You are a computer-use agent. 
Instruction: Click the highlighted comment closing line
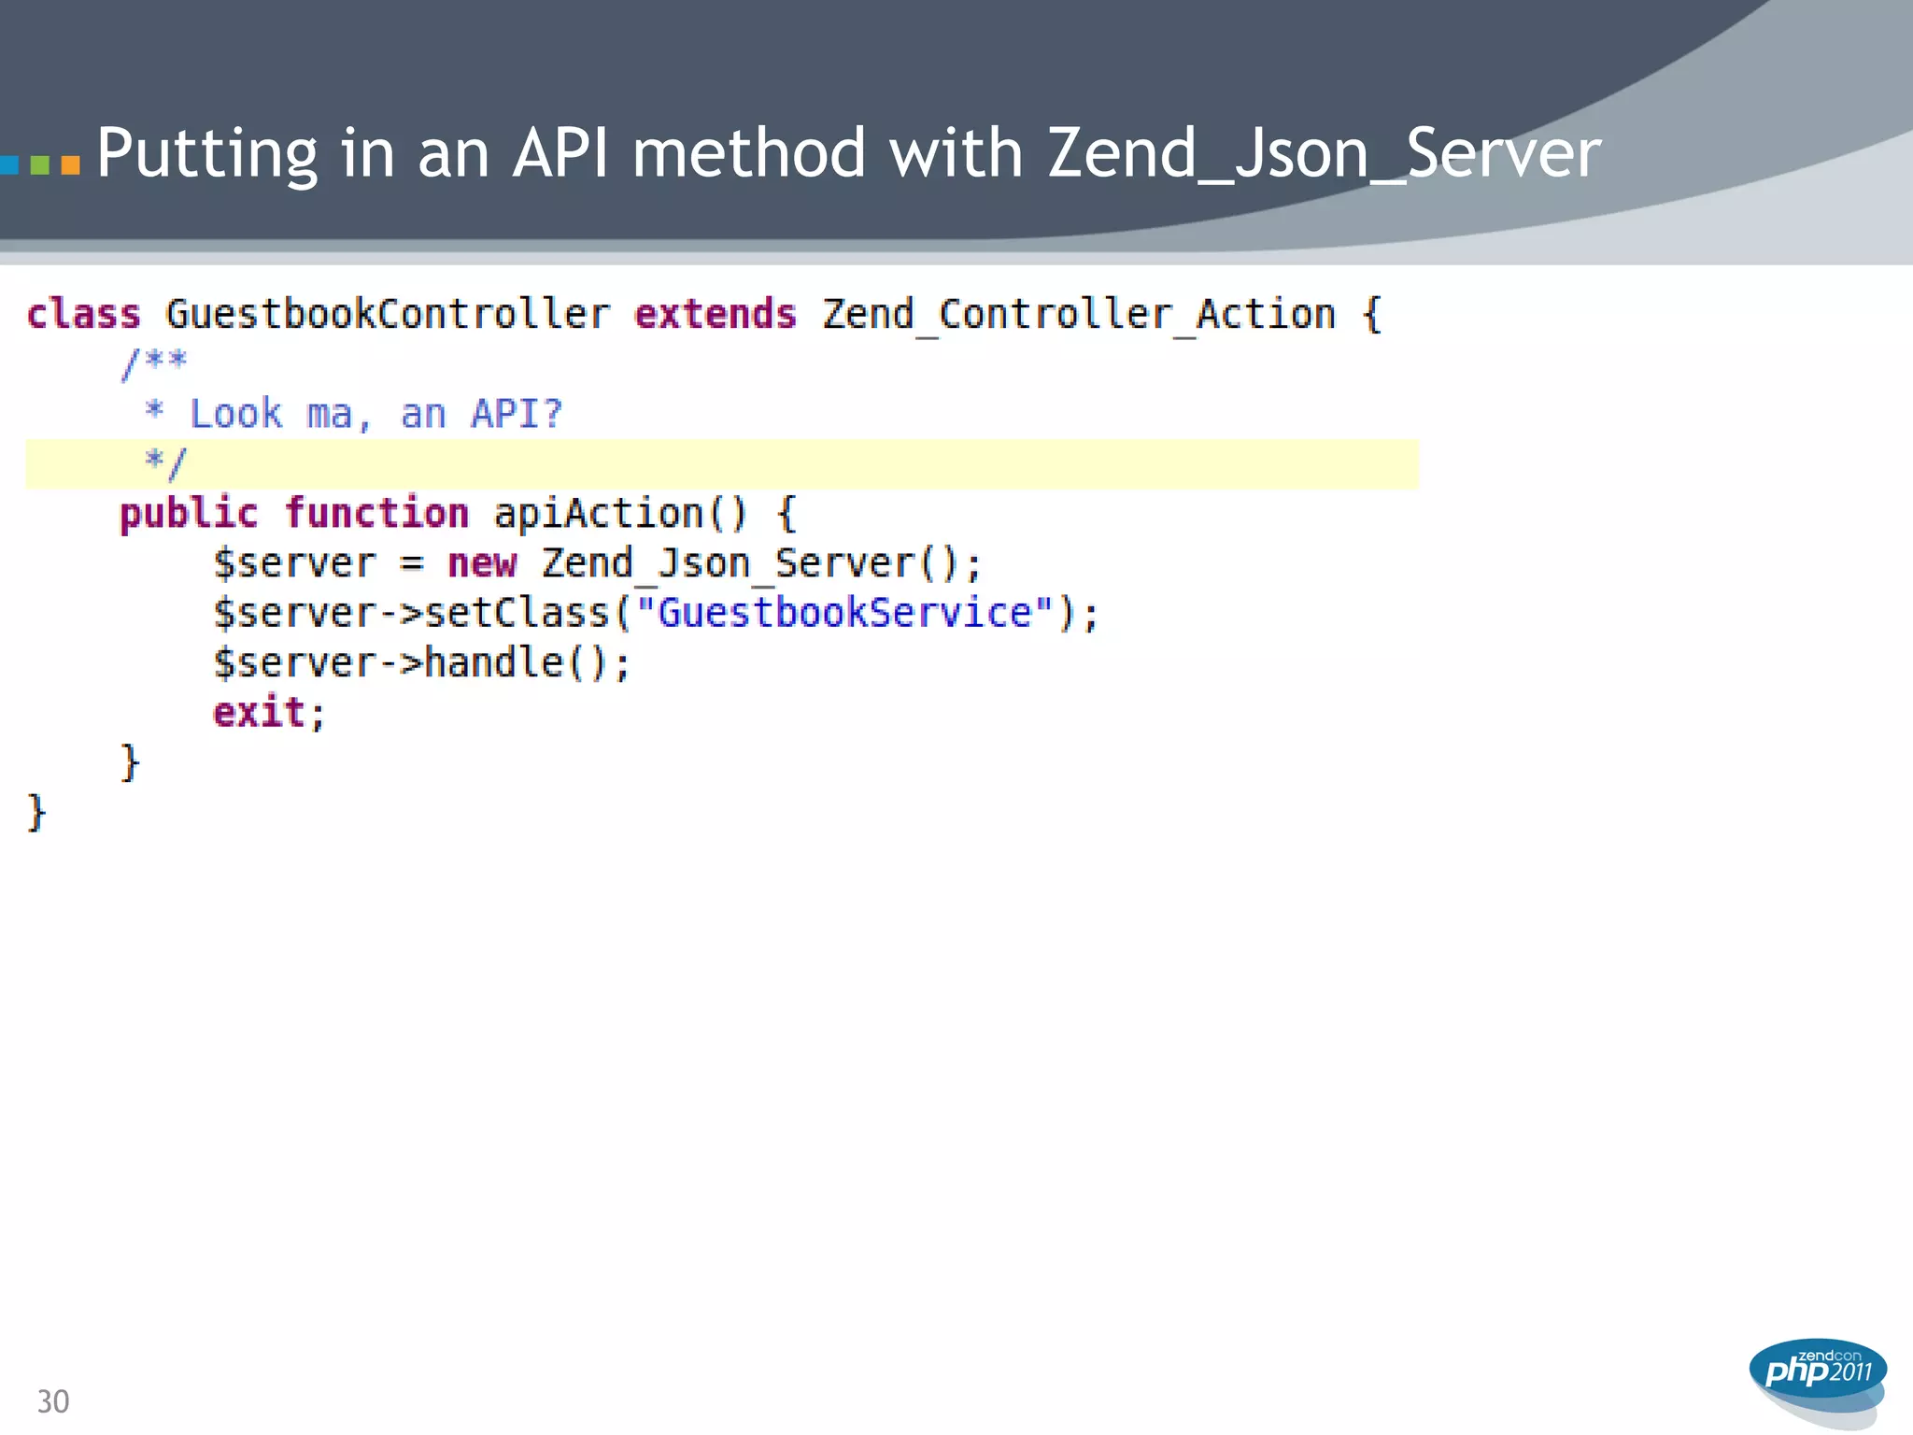[166, 463]
